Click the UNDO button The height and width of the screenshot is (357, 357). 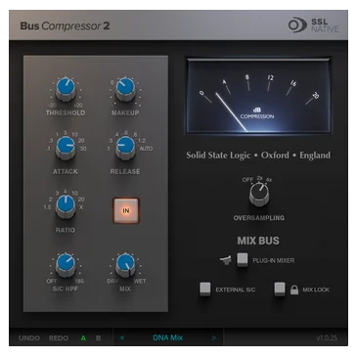(29, 338)
